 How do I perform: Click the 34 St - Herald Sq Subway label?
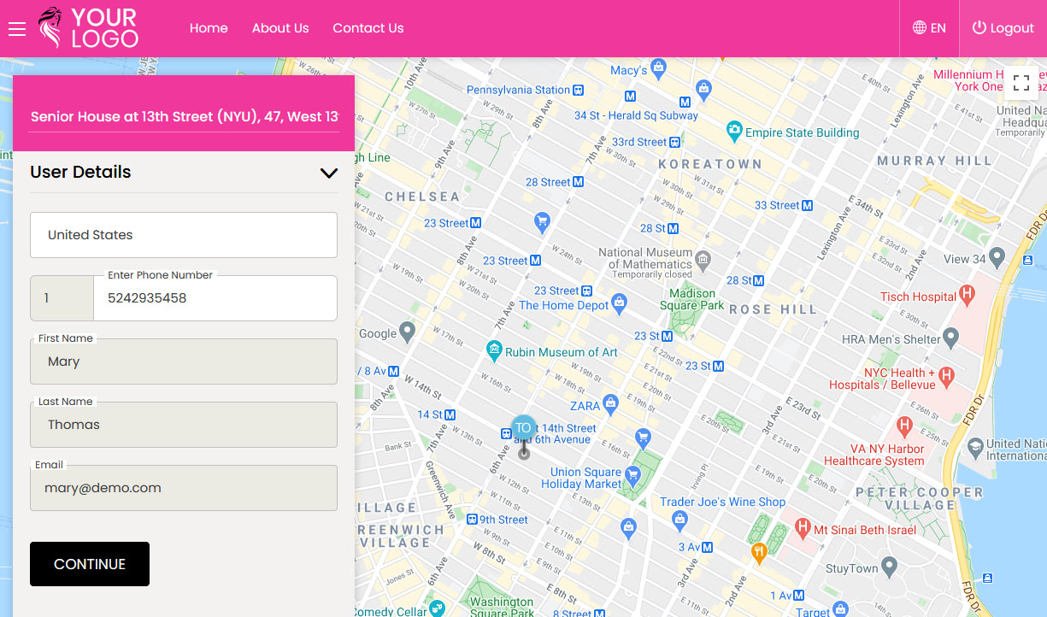coord(636,115)
